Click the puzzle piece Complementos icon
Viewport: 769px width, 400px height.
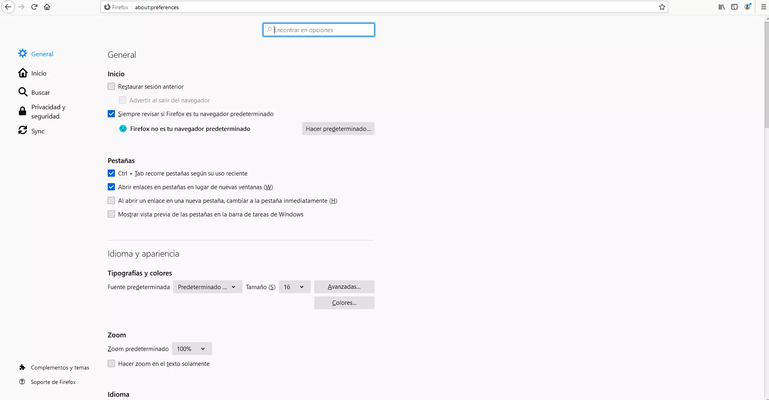tap(22, 367)
